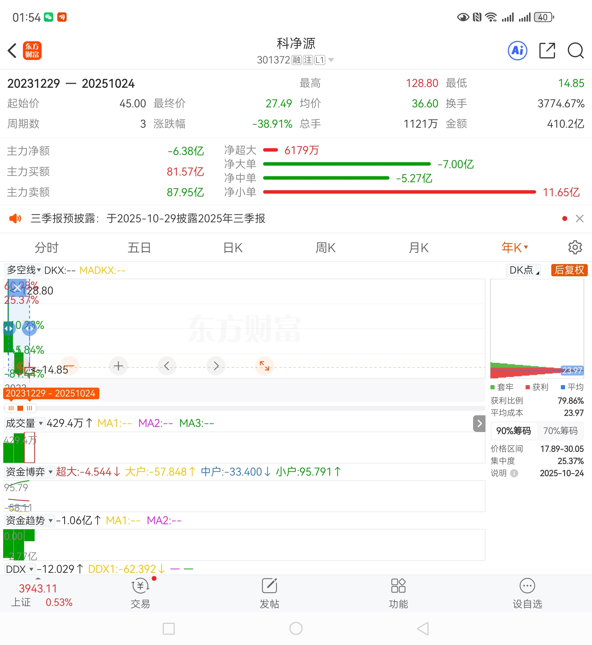
Task: Toggle the 后复权 adjustment mode
Action: pos(569,270)
